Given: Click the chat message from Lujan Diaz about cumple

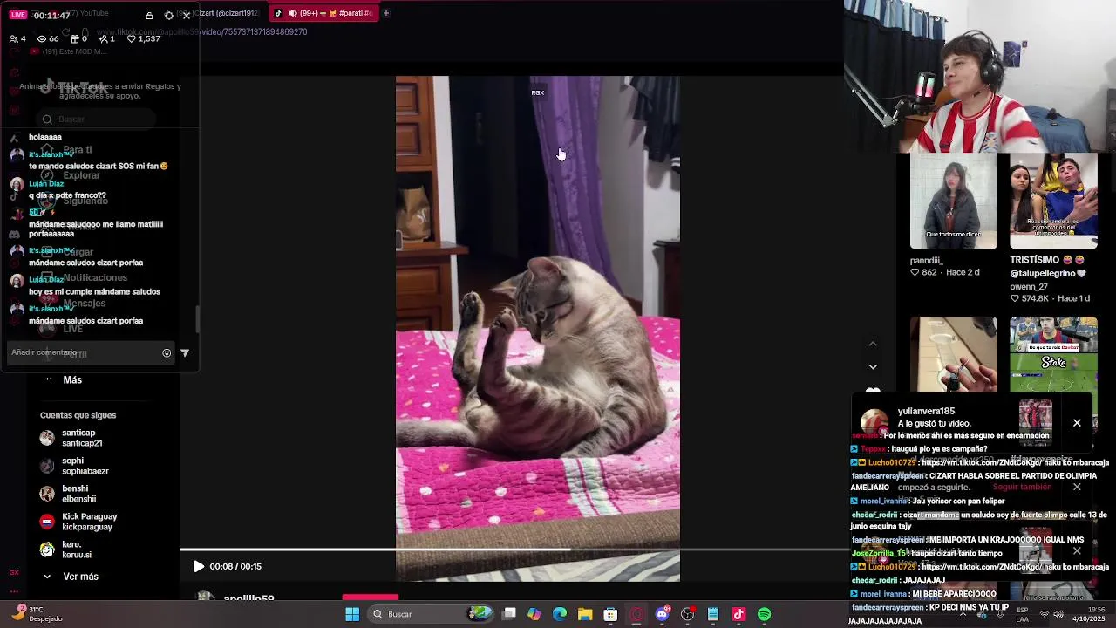Looking at the screenshot, I should click(94, 291).
